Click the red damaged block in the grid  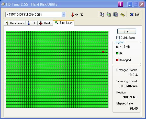coord(103,52)
